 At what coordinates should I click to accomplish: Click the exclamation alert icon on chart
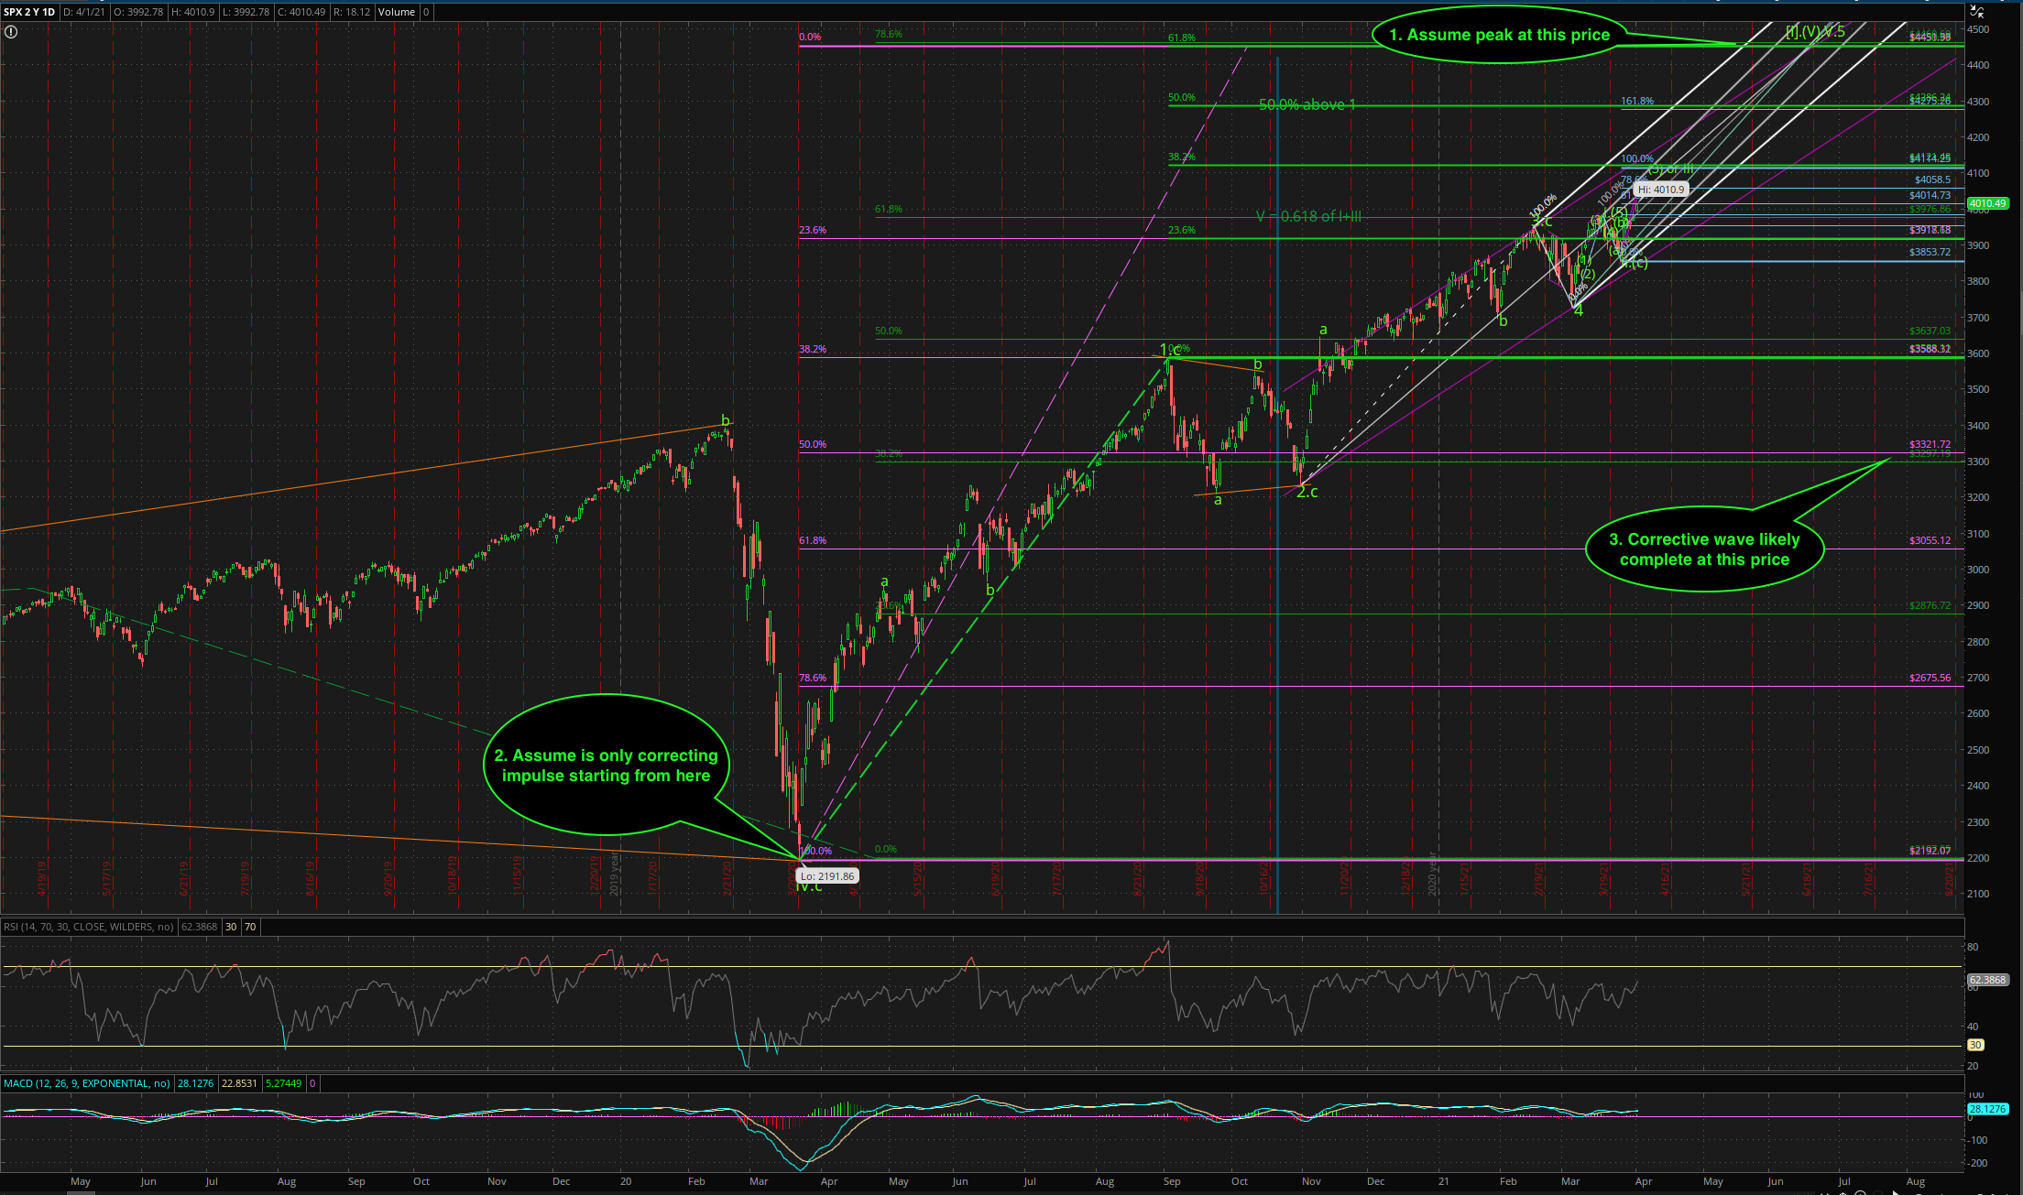click(x=10, y=32)
